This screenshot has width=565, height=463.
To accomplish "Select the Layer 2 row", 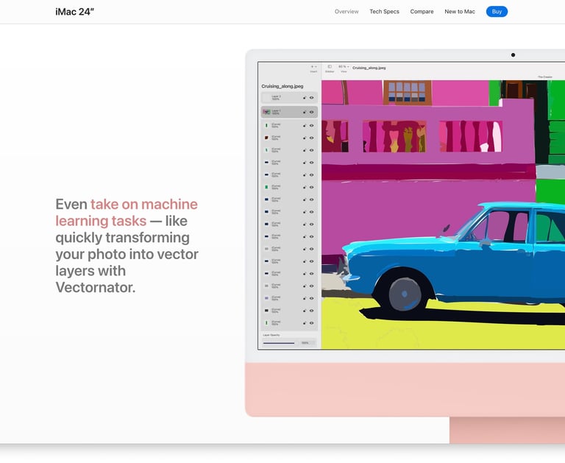I will pos(289,98).
